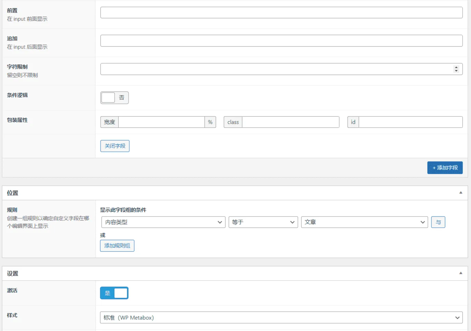Viewport: 471px width, 331px height.
Task: Open the 等于 operator dropdown
Action: (263, 222)
